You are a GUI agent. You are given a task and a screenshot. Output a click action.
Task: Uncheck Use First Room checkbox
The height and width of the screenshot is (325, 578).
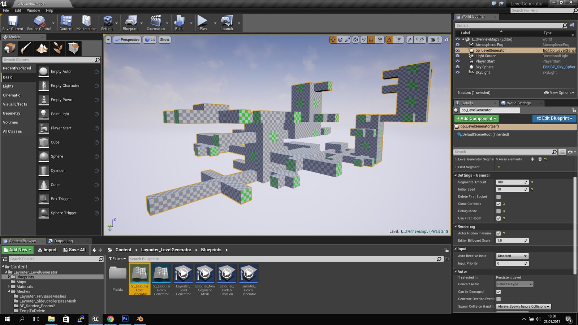499,218
